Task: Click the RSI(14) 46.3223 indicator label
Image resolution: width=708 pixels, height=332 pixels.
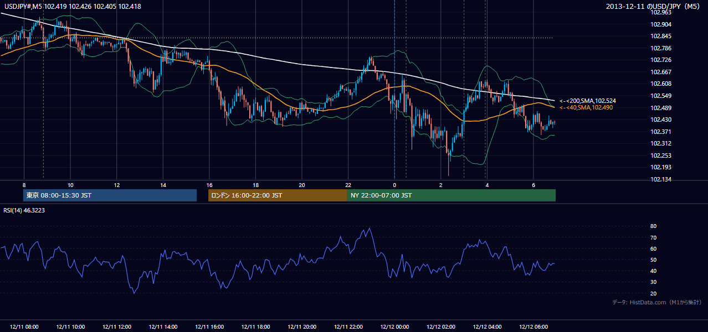Action: (24, 210)
